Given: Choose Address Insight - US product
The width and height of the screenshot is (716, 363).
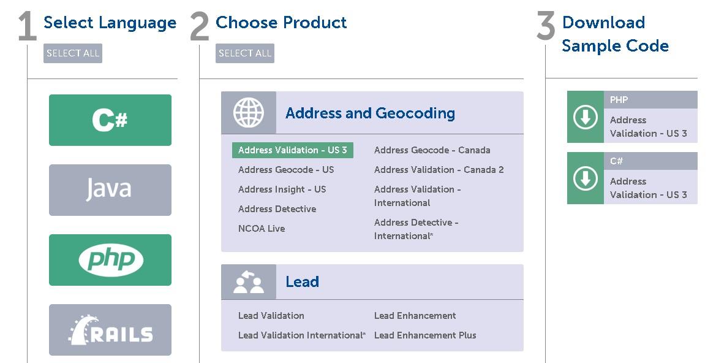Looking at the screenshot, I should click(x=282, y=189).
